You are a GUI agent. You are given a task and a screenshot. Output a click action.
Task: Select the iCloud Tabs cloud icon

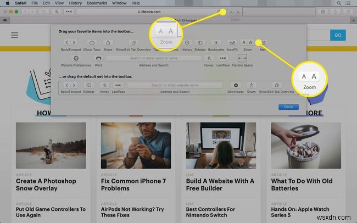pyautogui.click(x=92, y=43)
